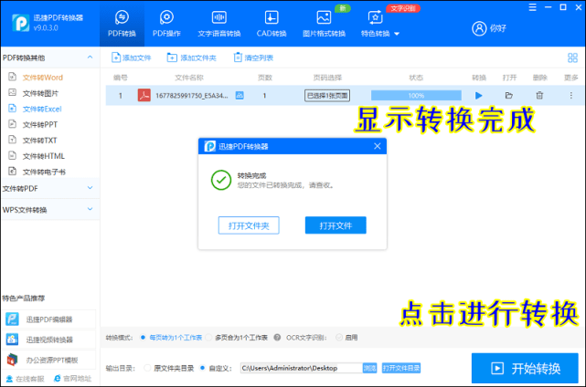
Task: Expand the 文件转PDF section
Action: click(90, 188)
